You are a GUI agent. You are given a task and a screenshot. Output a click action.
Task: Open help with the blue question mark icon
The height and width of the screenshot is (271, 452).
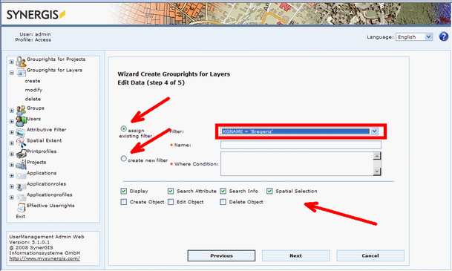444,36
